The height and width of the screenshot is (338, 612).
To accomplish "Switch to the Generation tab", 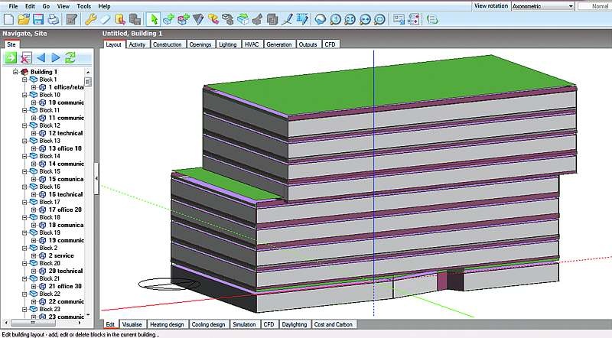I will 279,44.
